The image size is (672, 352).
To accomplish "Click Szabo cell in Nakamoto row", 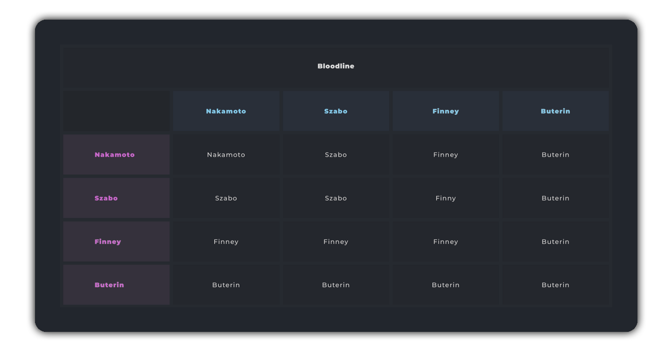I will (x=336, y=154).
